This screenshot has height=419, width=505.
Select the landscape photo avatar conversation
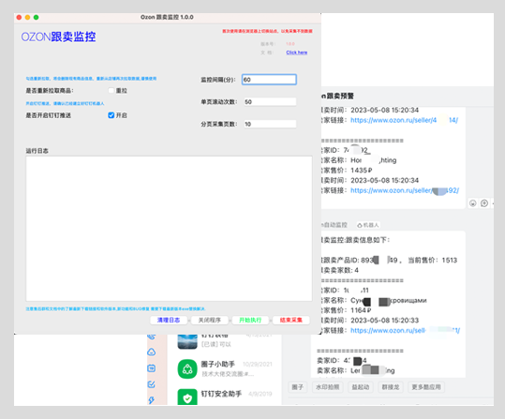click(187, 341)
